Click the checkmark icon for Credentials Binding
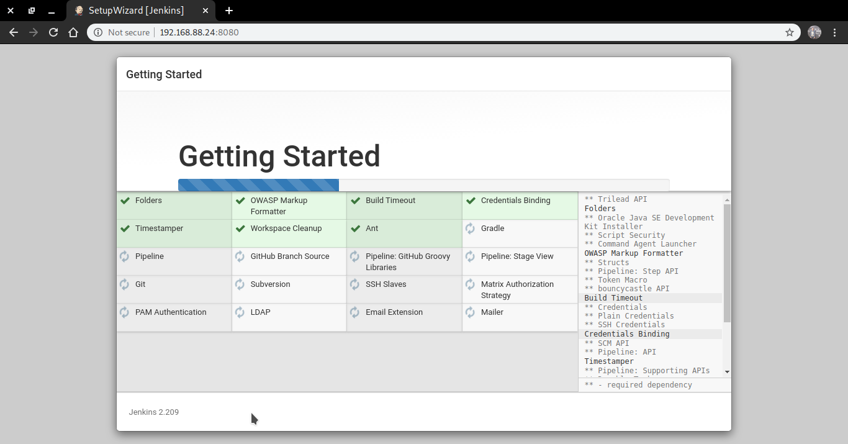Image resolution: width=848 pixels, height=444 pixels. [x=471, y=201]
